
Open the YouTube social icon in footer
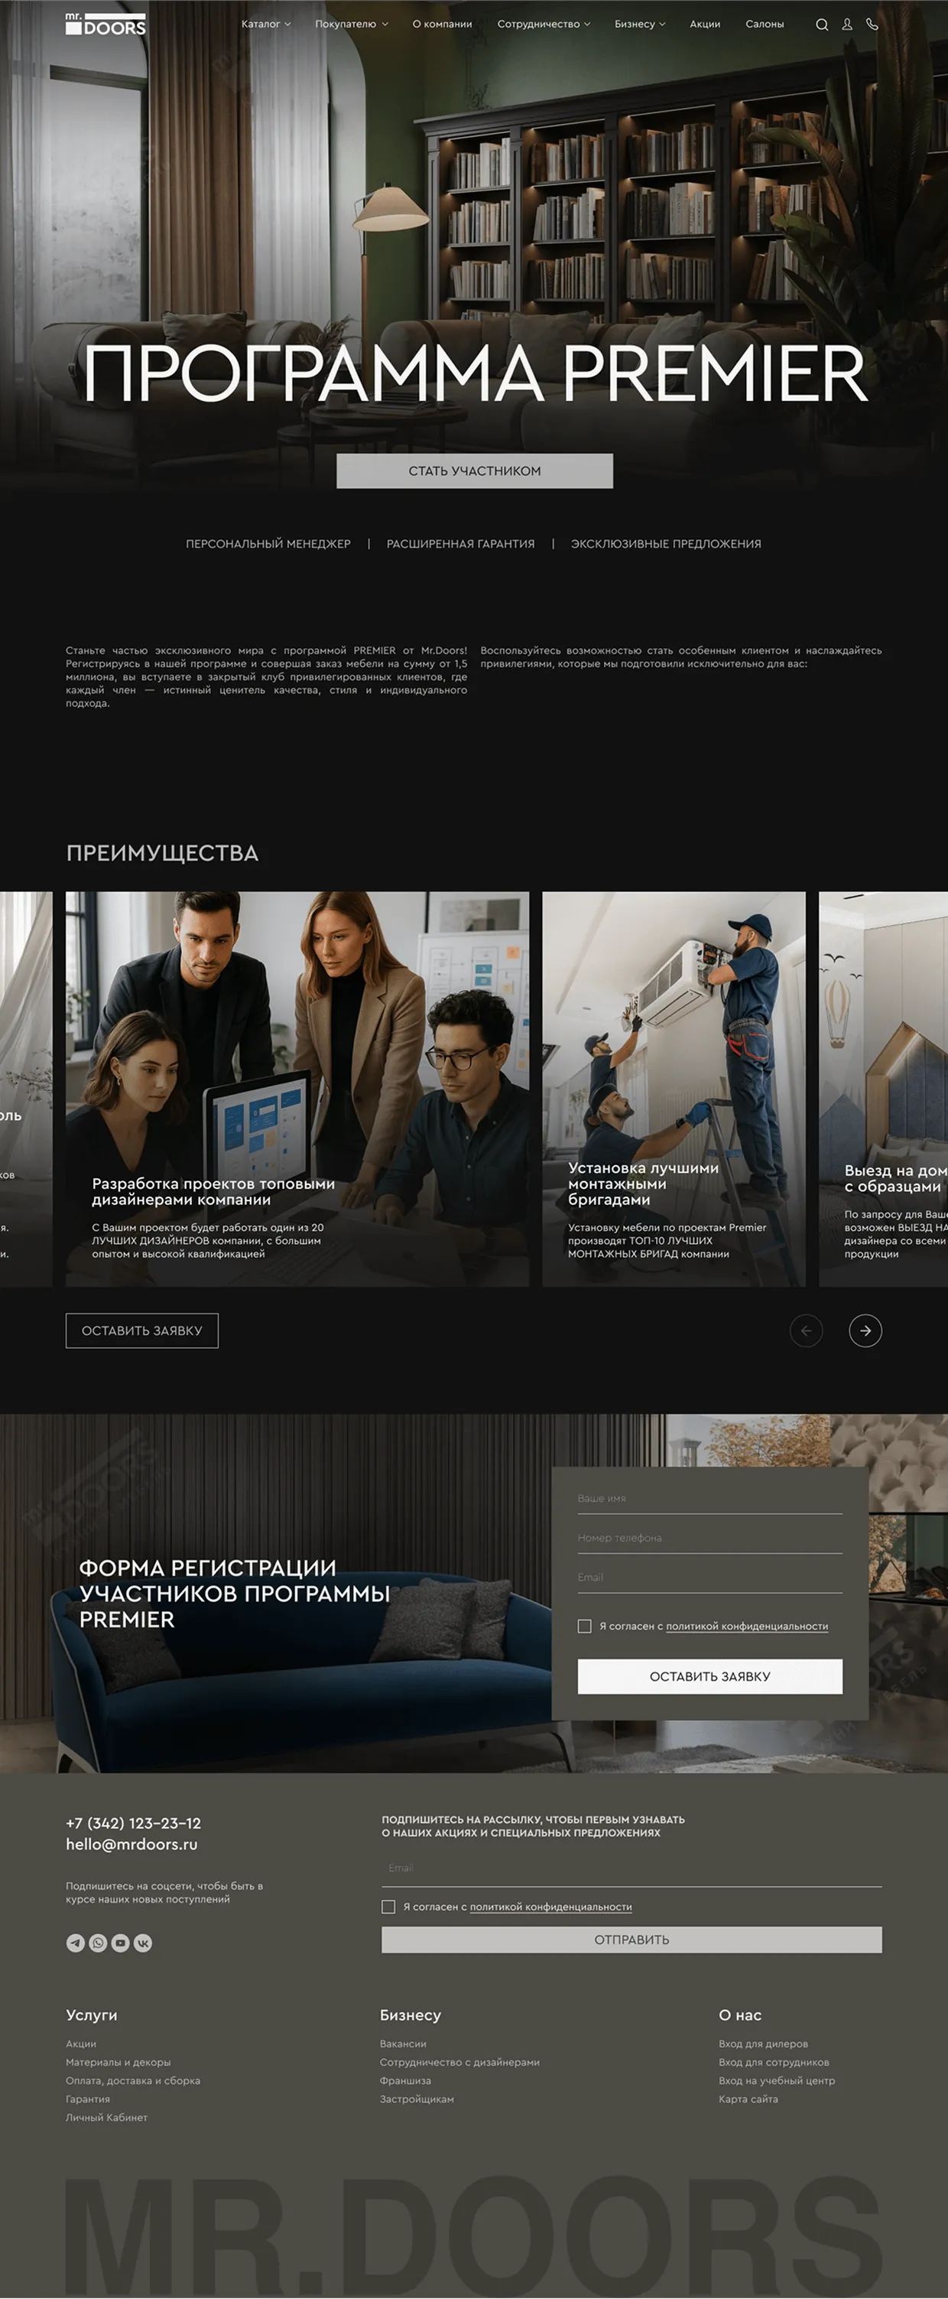(120, 1943)
